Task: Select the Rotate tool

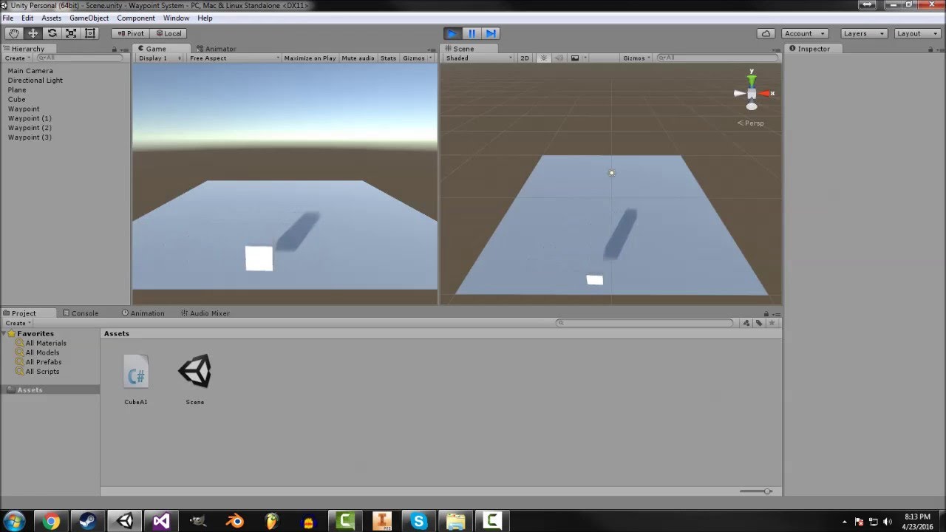Action: click(52, 33)
